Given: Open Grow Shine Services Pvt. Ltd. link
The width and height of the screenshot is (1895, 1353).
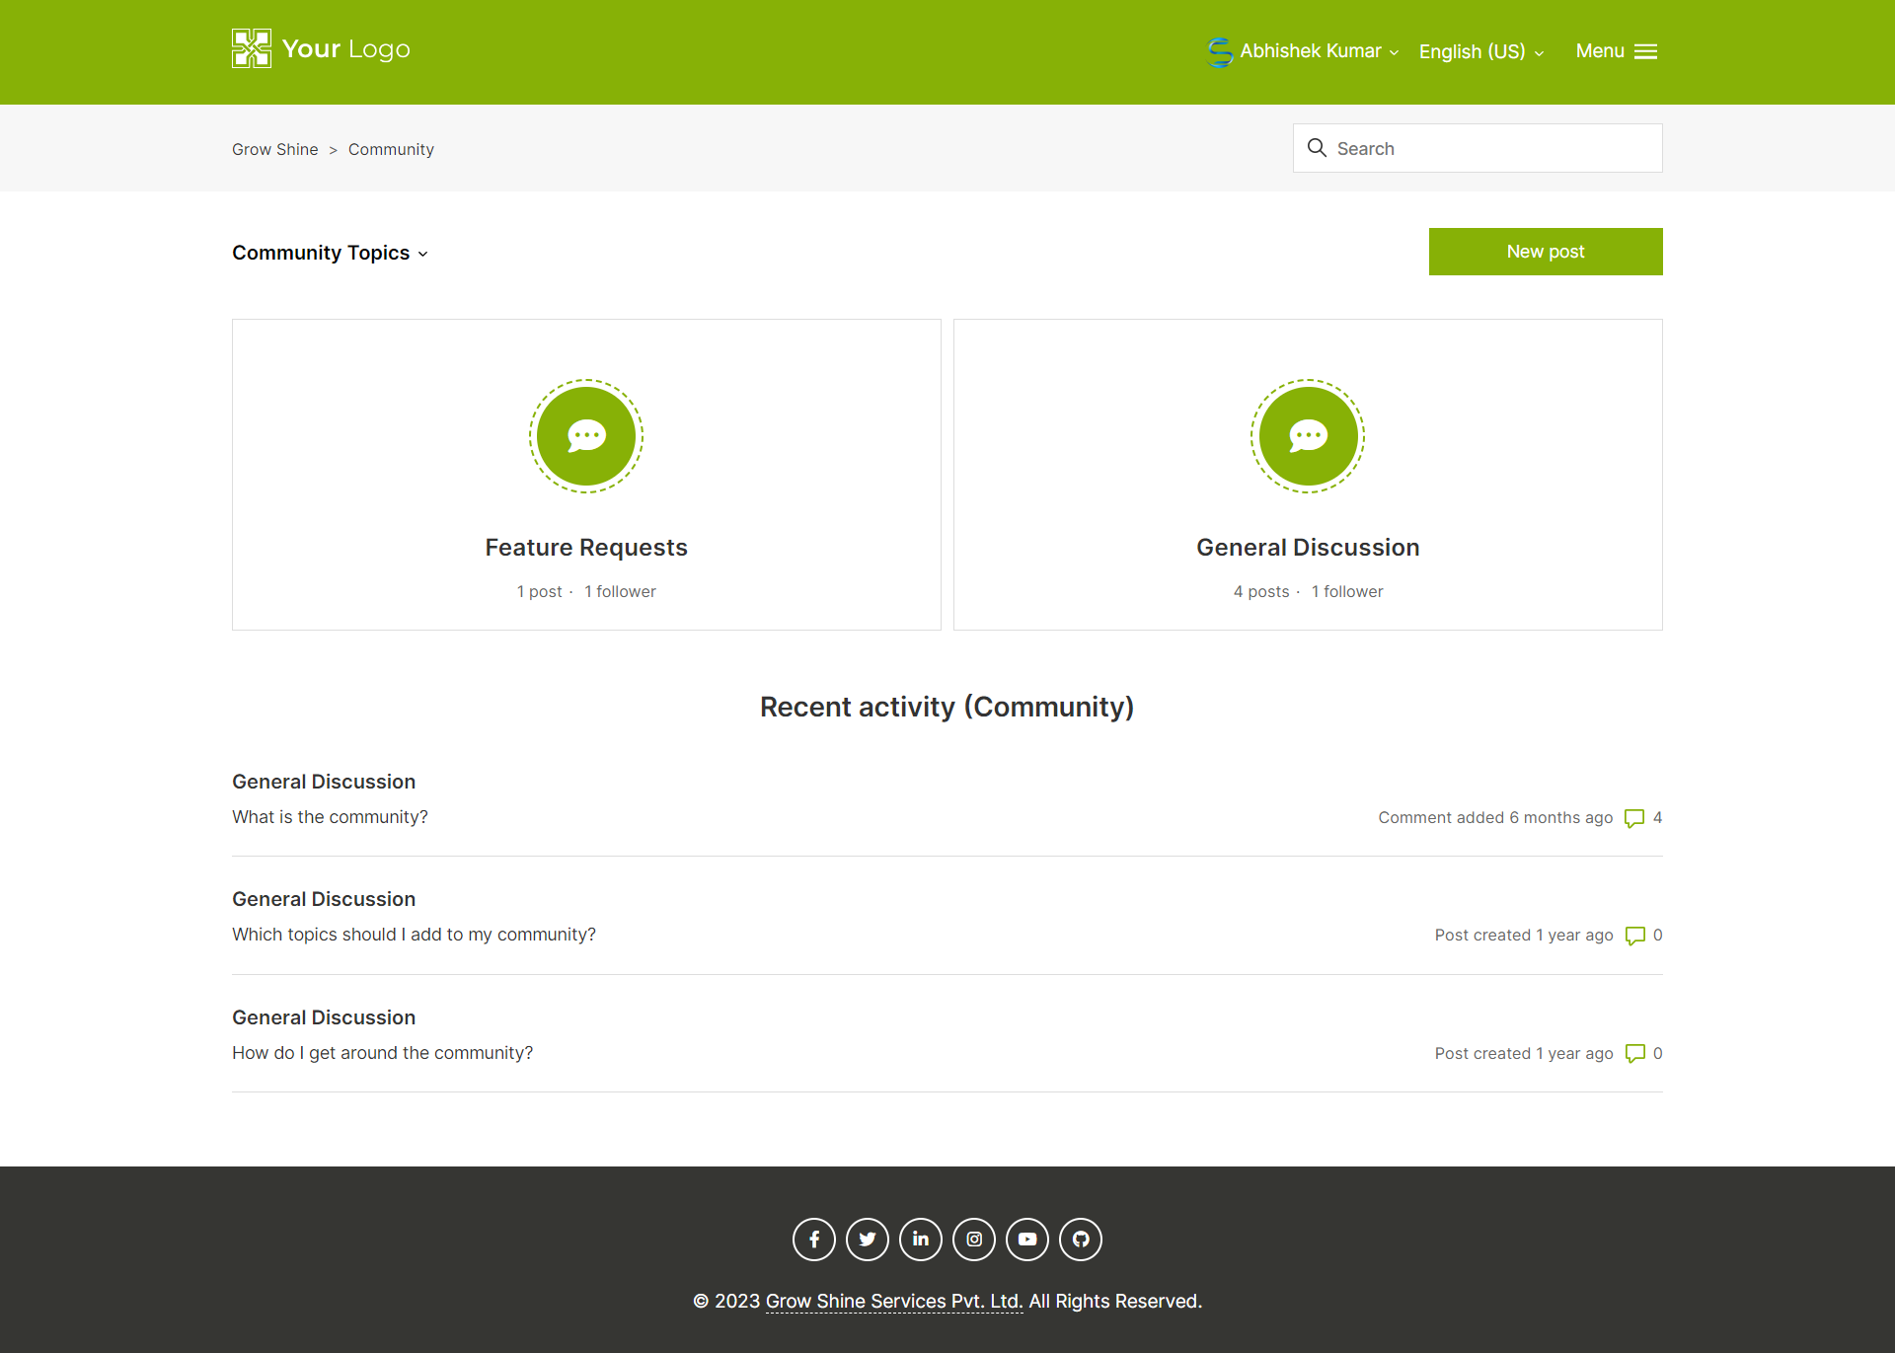Looking at the screenshot, I should point(893,1302).
